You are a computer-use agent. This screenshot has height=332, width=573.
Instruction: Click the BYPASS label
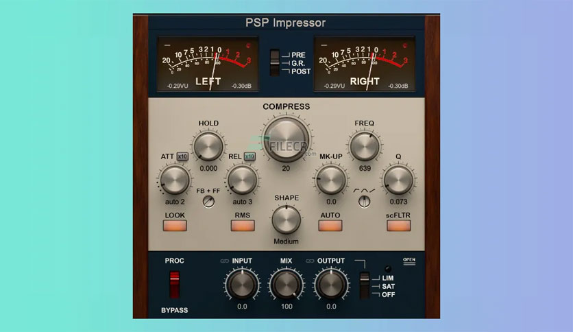click(x=174, y=311)
